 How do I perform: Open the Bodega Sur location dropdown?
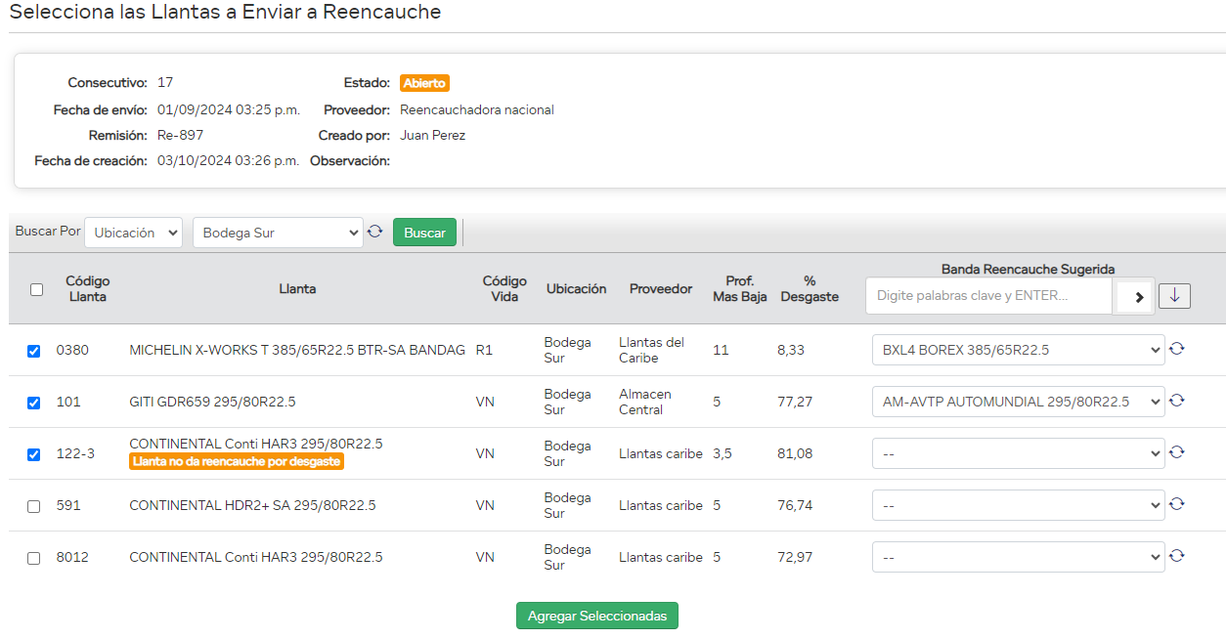pos(278,233)
